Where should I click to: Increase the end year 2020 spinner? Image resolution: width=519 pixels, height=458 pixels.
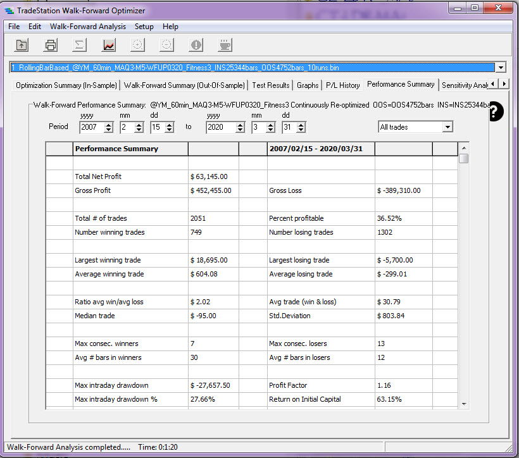pos(241,125)
